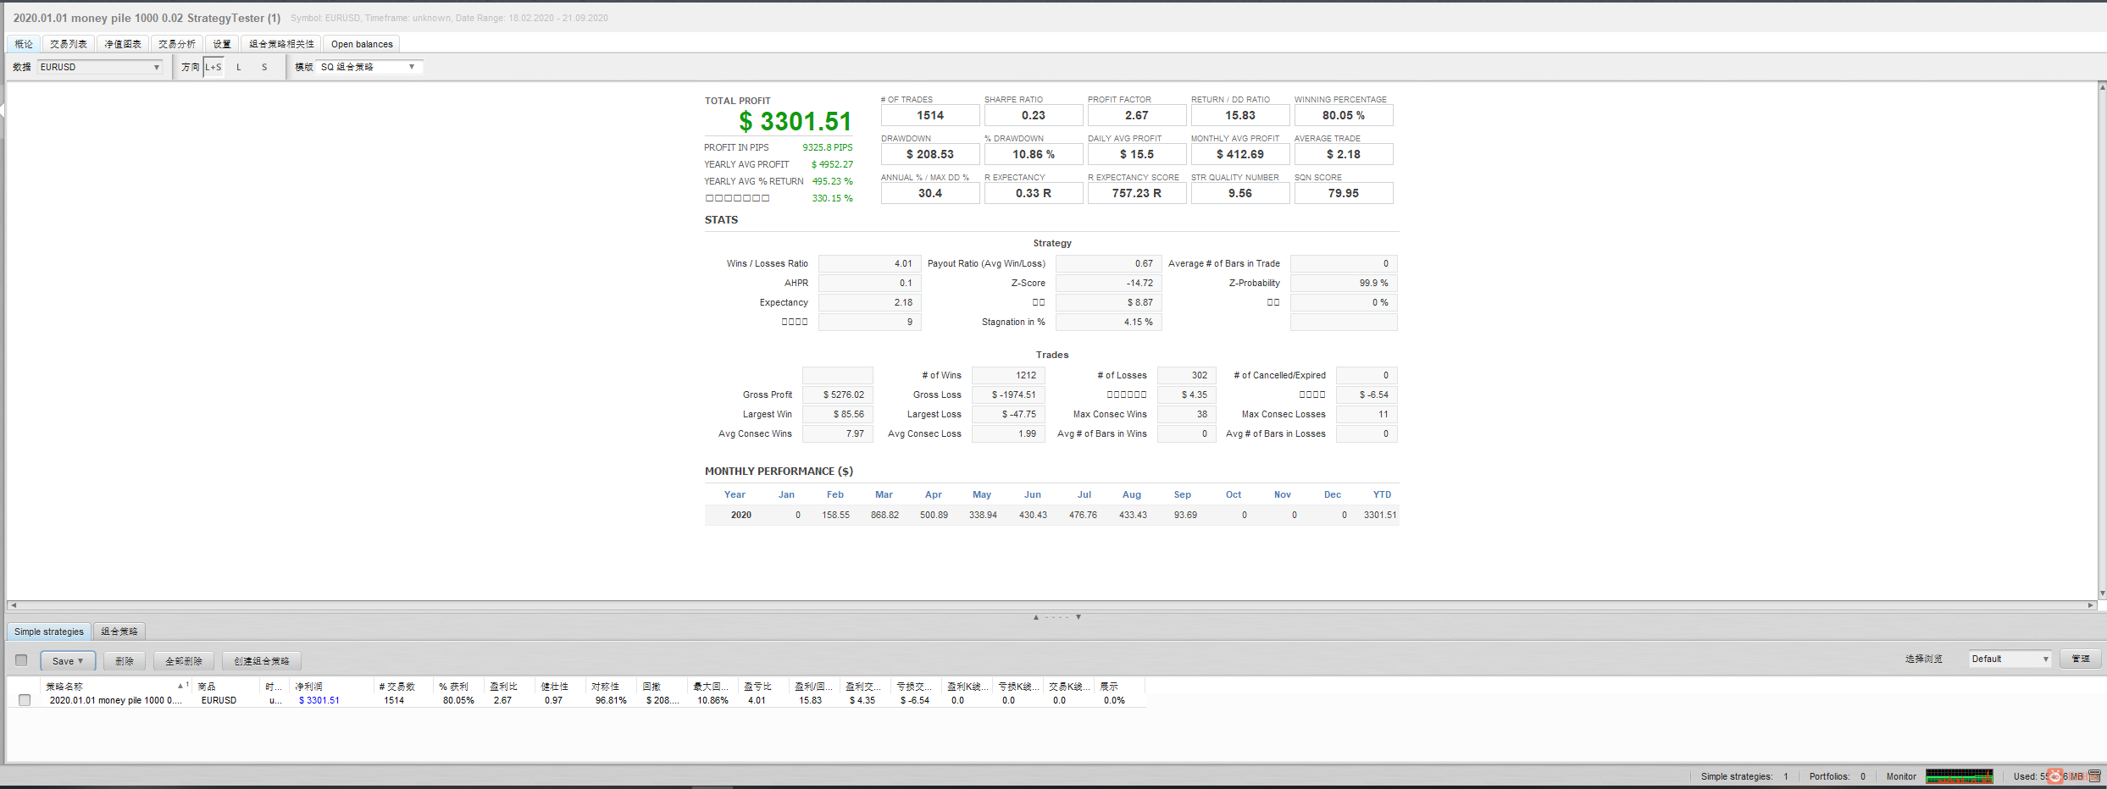Click the 80.05% cell in strategy row
2107x789 pixels.
pos(458,700)
